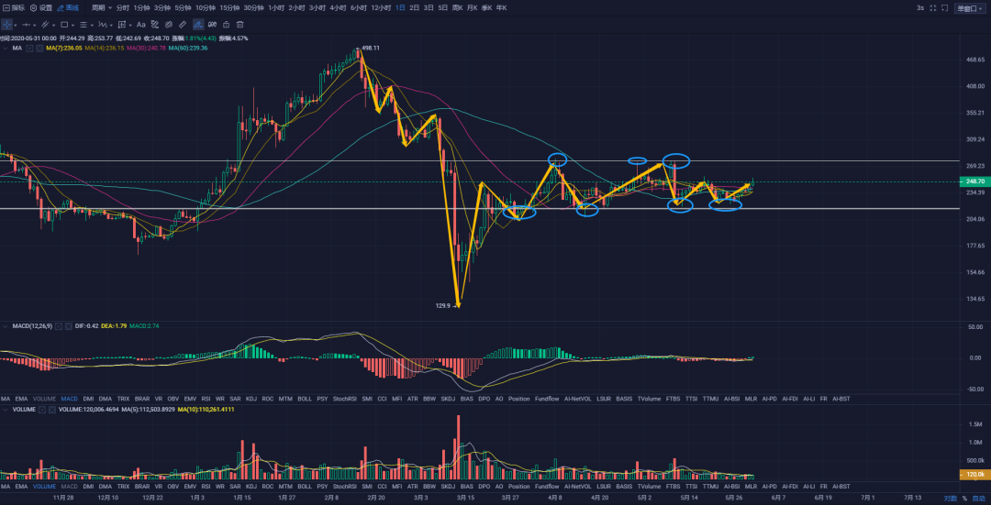Select the parallel channel drawing tool

45,25
